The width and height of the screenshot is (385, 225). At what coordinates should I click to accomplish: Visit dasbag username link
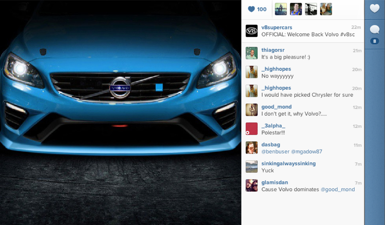point(270,145)
